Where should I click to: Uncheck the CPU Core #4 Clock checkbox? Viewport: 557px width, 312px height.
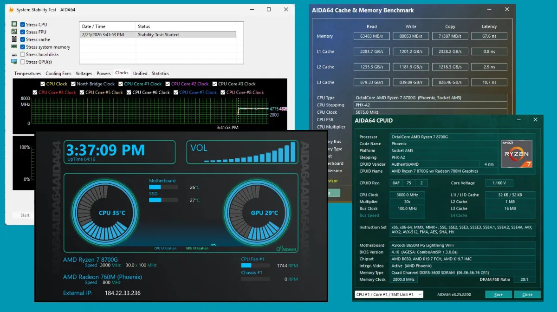(35, 92)
